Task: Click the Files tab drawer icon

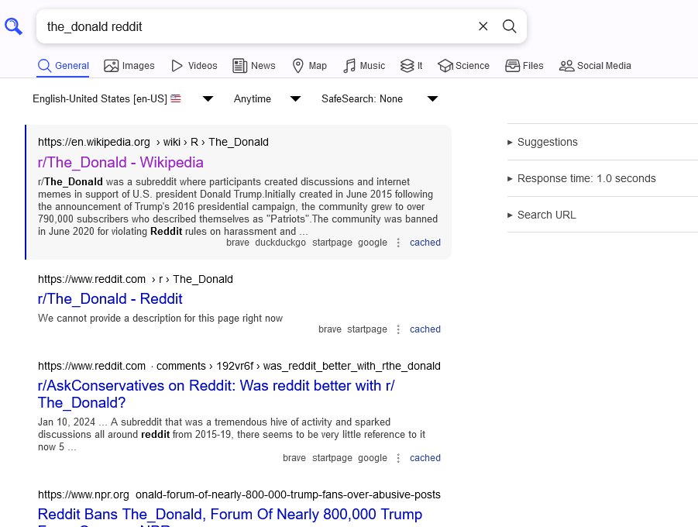Action: 512,66
